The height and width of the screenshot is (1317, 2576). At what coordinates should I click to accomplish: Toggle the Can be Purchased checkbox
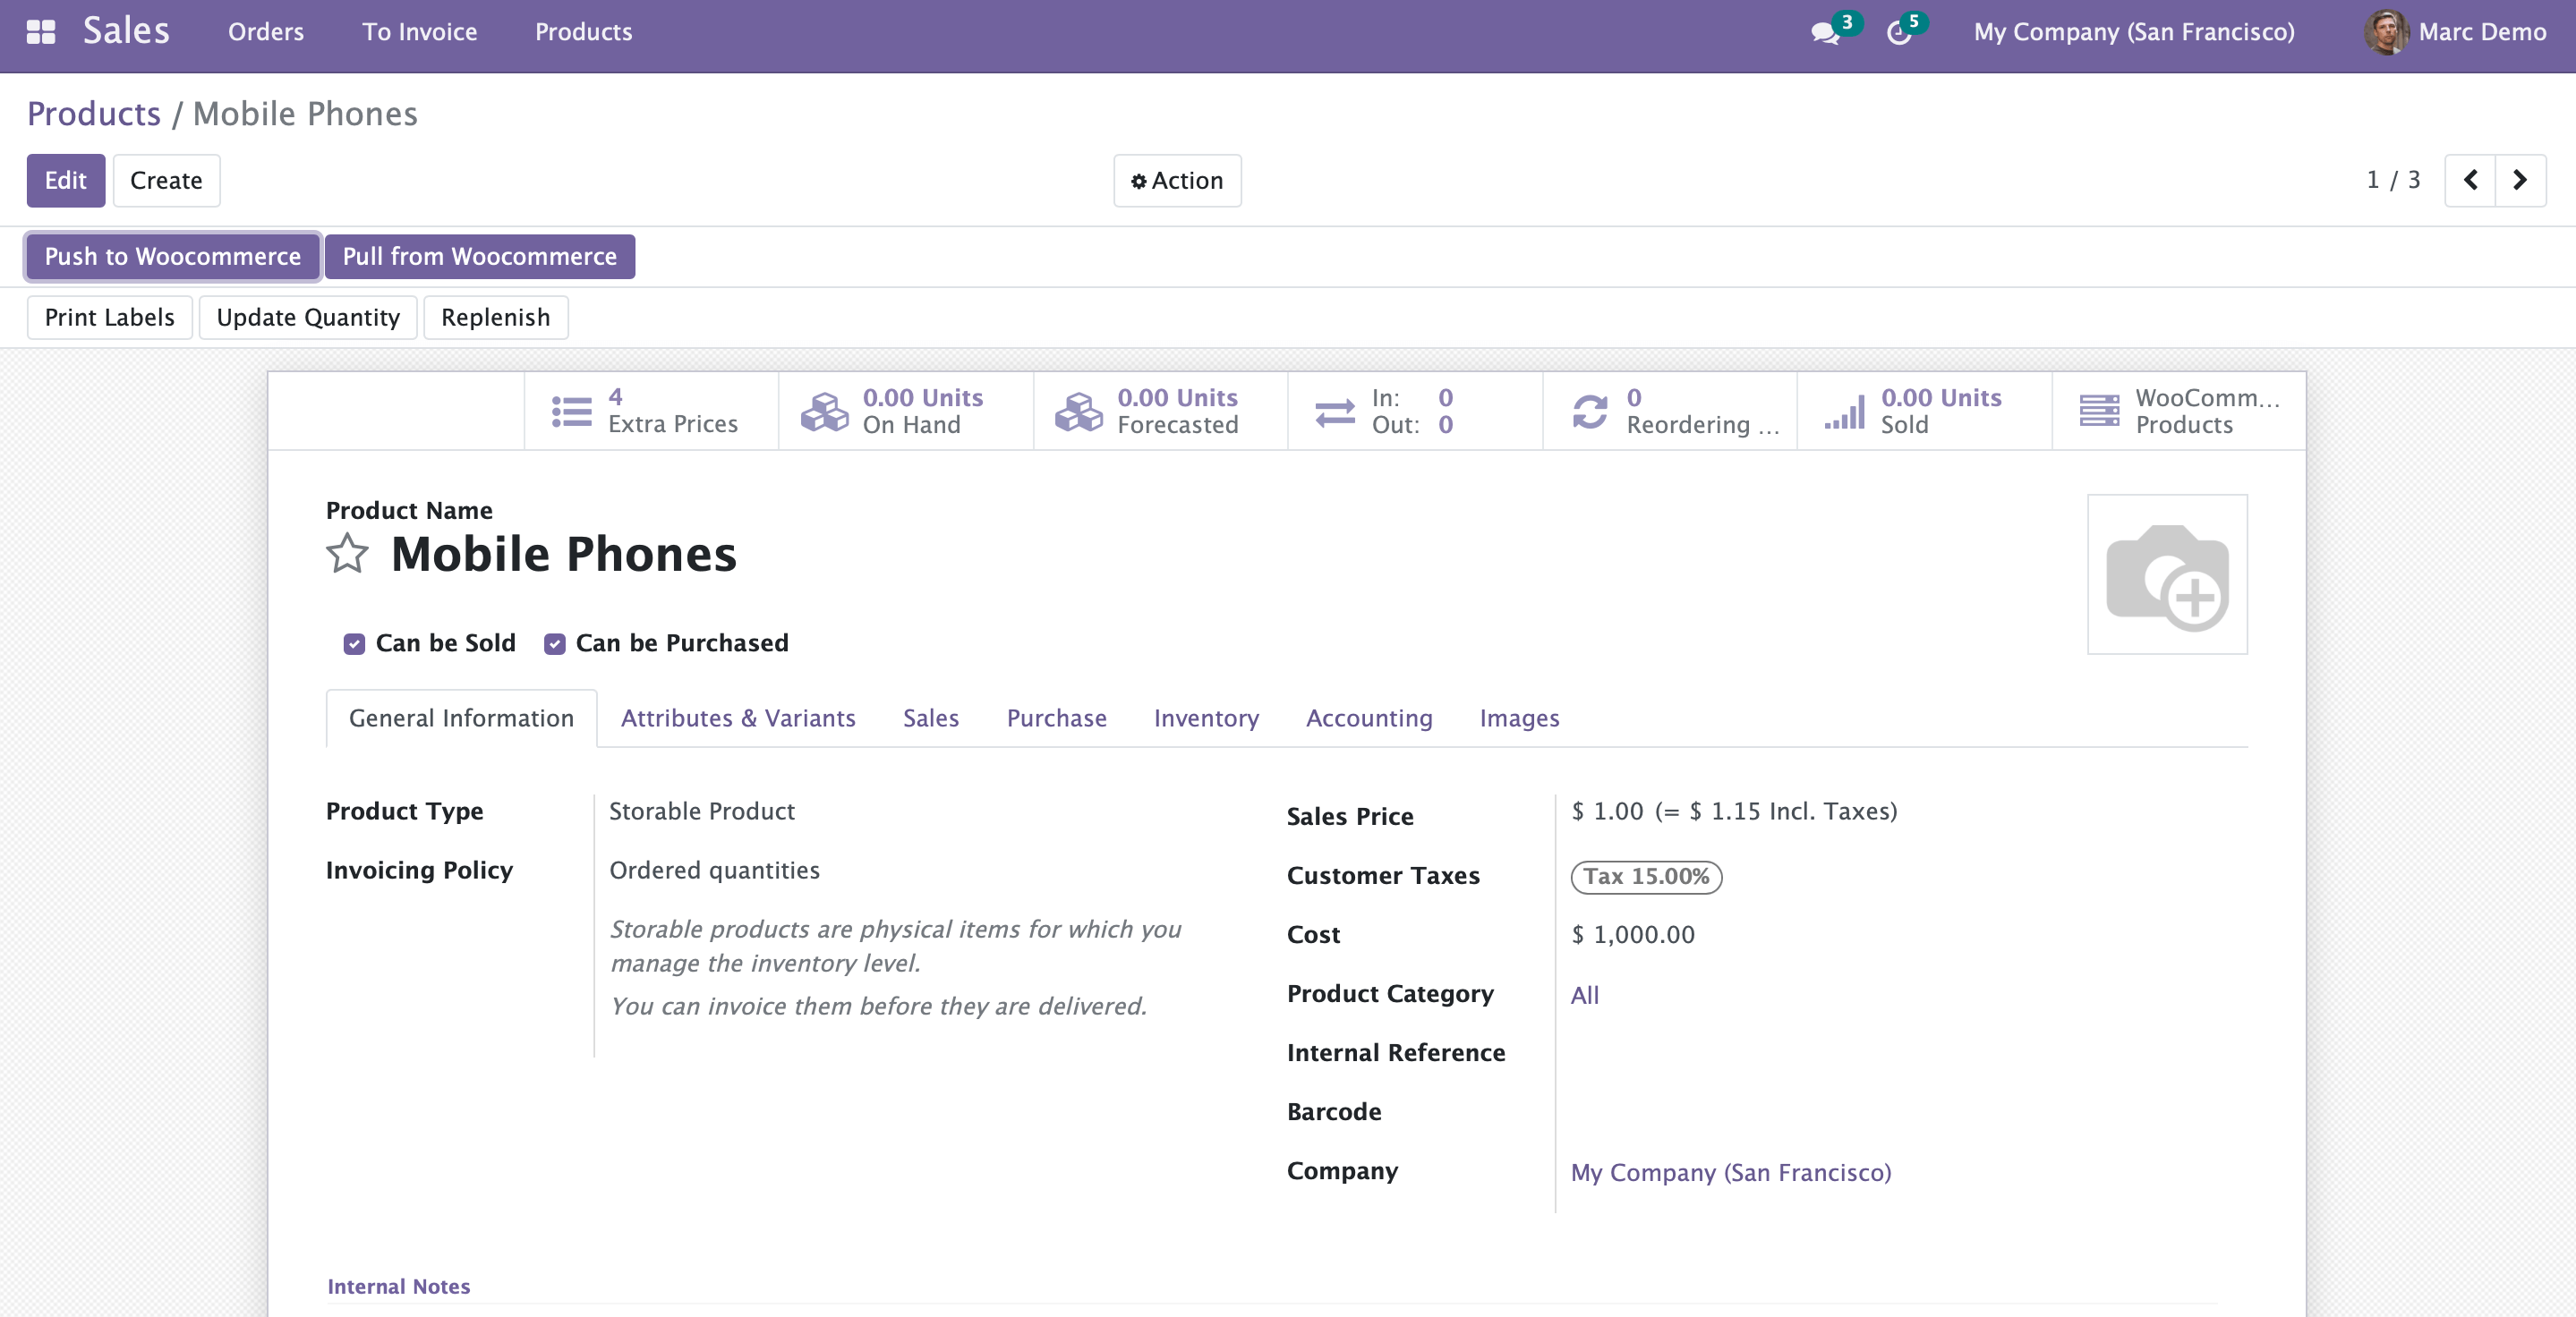(554, 643)
